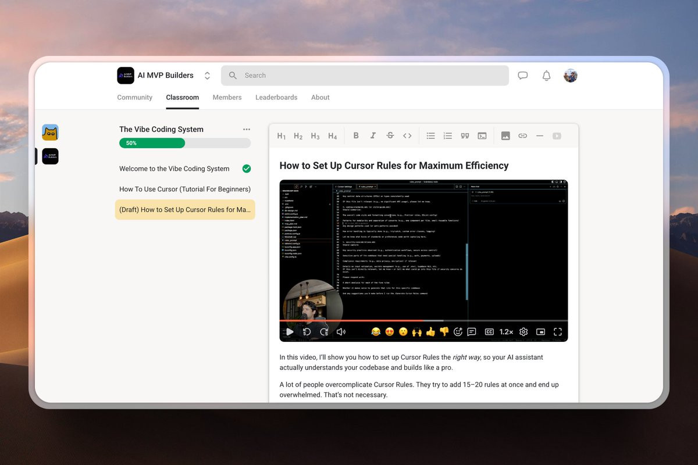Open video player settings gear
This screenshot has width=698, height=465.
point(523,332)
